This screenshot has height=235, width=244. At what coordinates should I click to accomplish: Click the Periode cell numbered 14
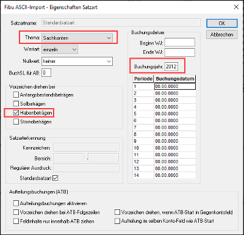click(143, 175)
